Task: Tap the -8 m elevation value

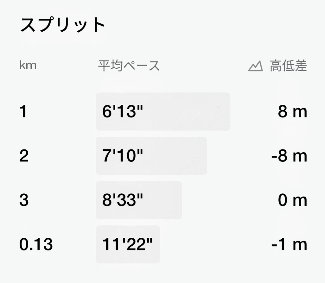Action: tap(289, 156)
